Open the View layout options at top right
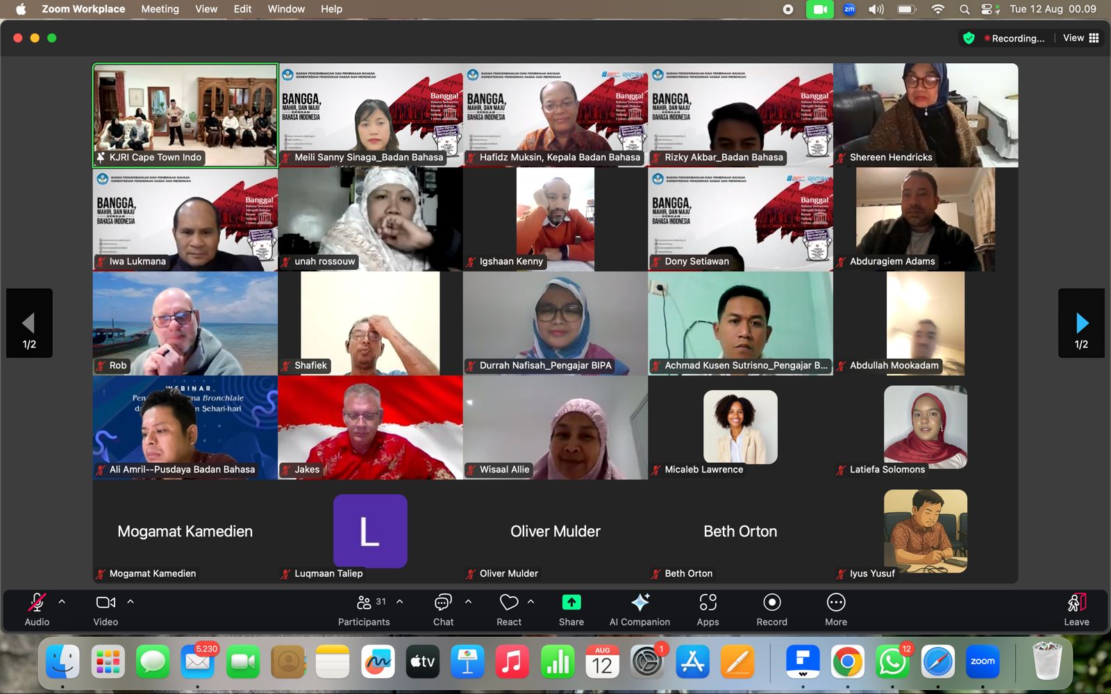 click(x=1080, y=38)
